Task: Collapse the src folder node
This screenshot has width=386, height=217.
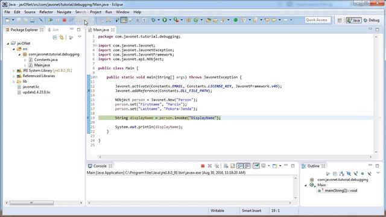Action: pyautogui.click(x=14, y=49)
